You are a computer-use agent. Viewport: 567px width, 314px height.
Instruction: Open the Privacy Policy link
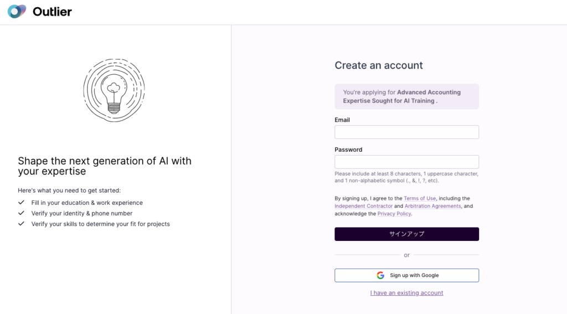394,214
